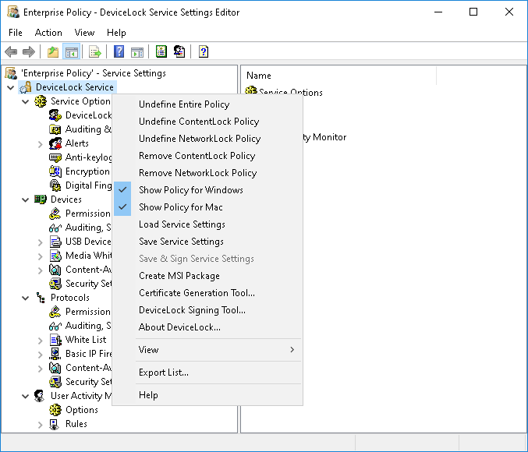This screenshot has width=528, height=452.
Task: Click the Export List toolbar icon
Action: click(x=95, y=52)
